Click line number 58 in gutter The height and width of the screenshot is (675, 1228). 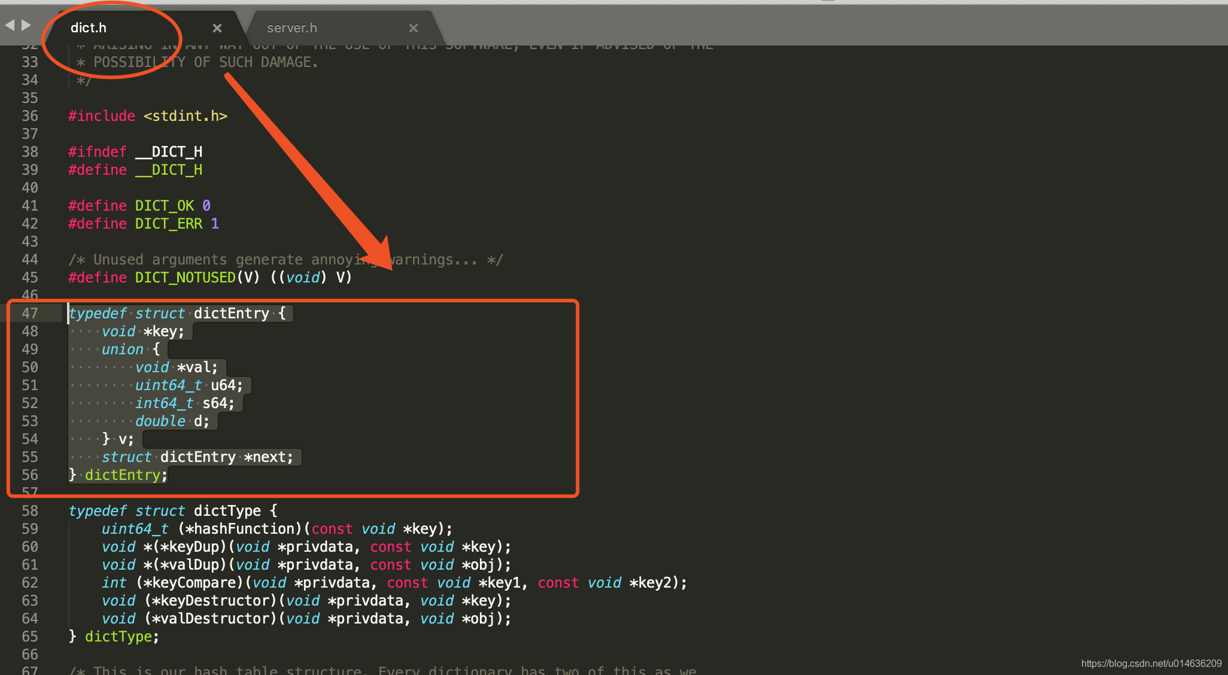coord(30,511)
